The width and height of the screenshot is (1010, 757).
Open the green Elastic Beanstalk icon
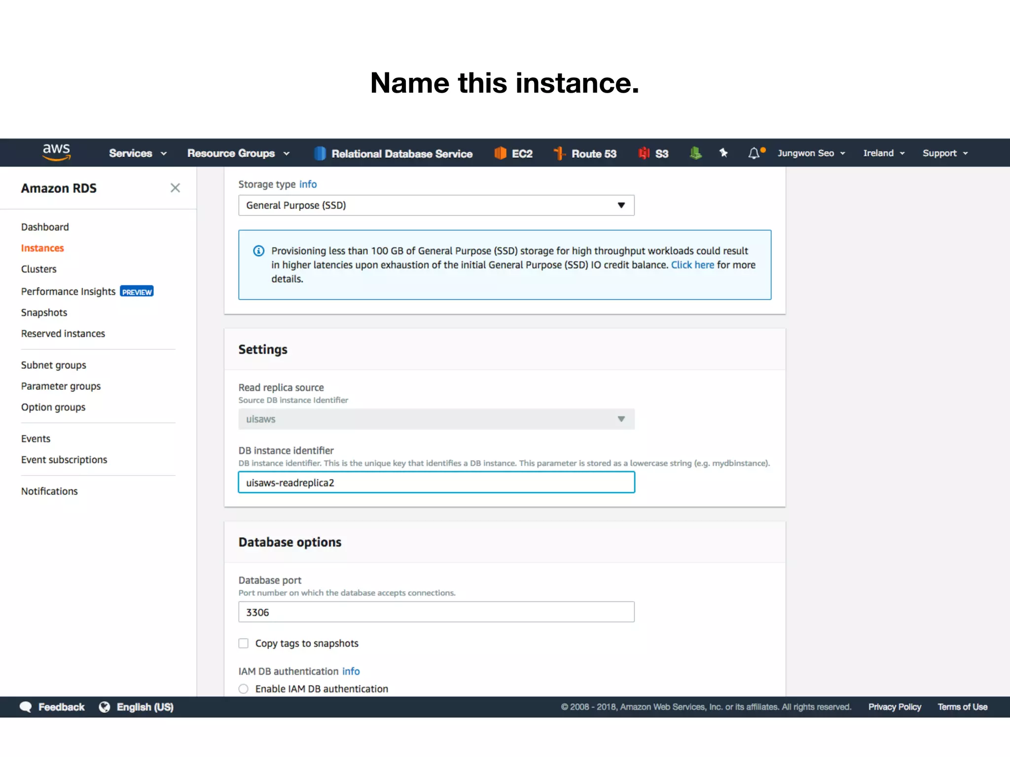tap(695, 153)
